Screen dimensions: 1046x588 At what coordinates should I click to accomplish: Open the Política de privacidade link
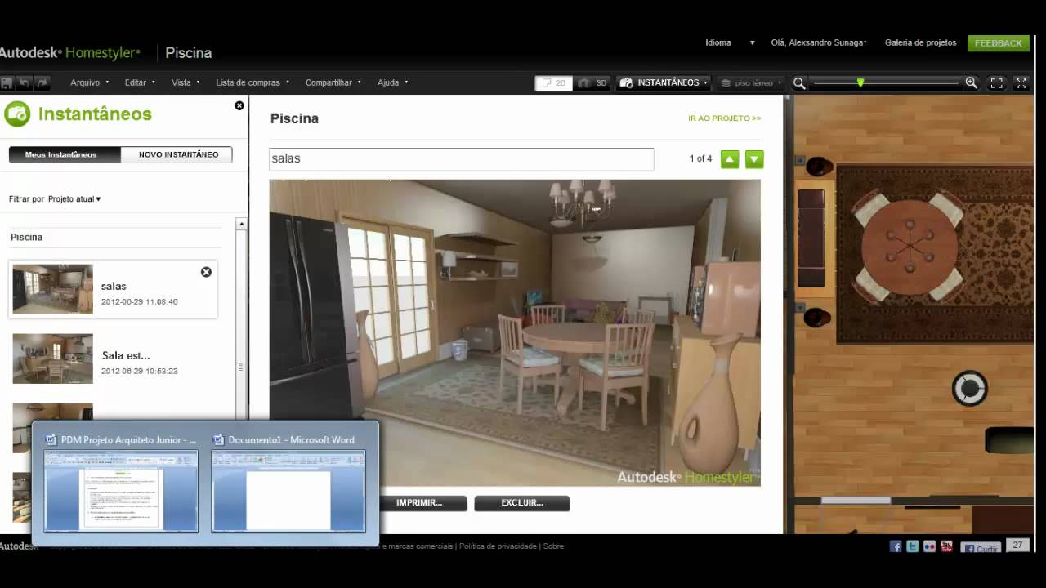[x=498, y=546]
